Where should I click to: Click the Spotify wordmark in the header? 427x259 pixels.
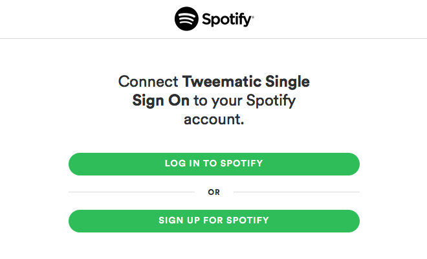pos(227,19)
